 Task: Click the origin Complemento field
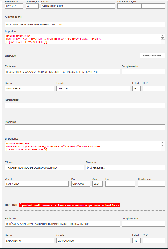click(x=143, y=72)
